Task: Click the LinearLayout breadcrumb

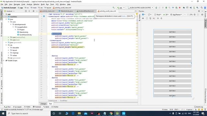Action: click(52, 101)
